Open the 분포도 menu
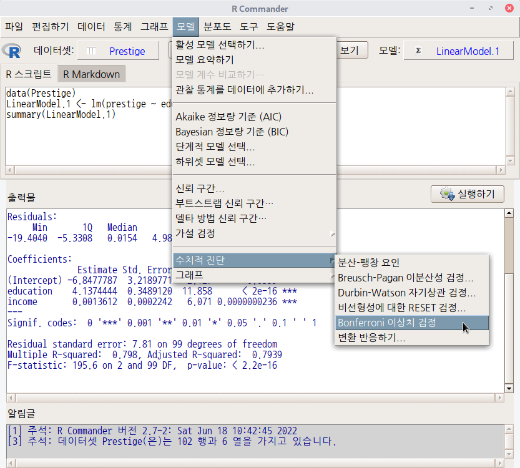The image size is (520, 468). pyautogui.click(x=217, y=26)
